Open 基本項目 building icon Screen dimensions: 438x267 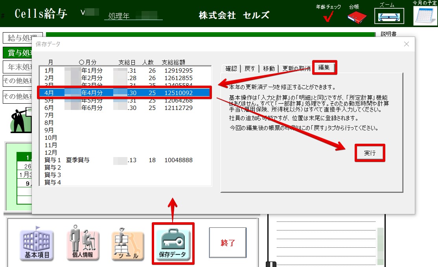37,243
